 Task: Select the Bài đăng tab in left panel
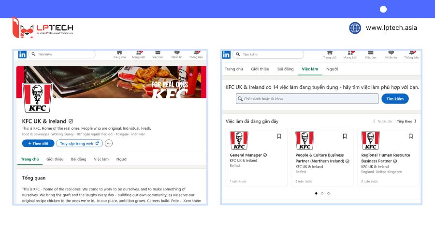pyautogui.click(x=78, y=159)
